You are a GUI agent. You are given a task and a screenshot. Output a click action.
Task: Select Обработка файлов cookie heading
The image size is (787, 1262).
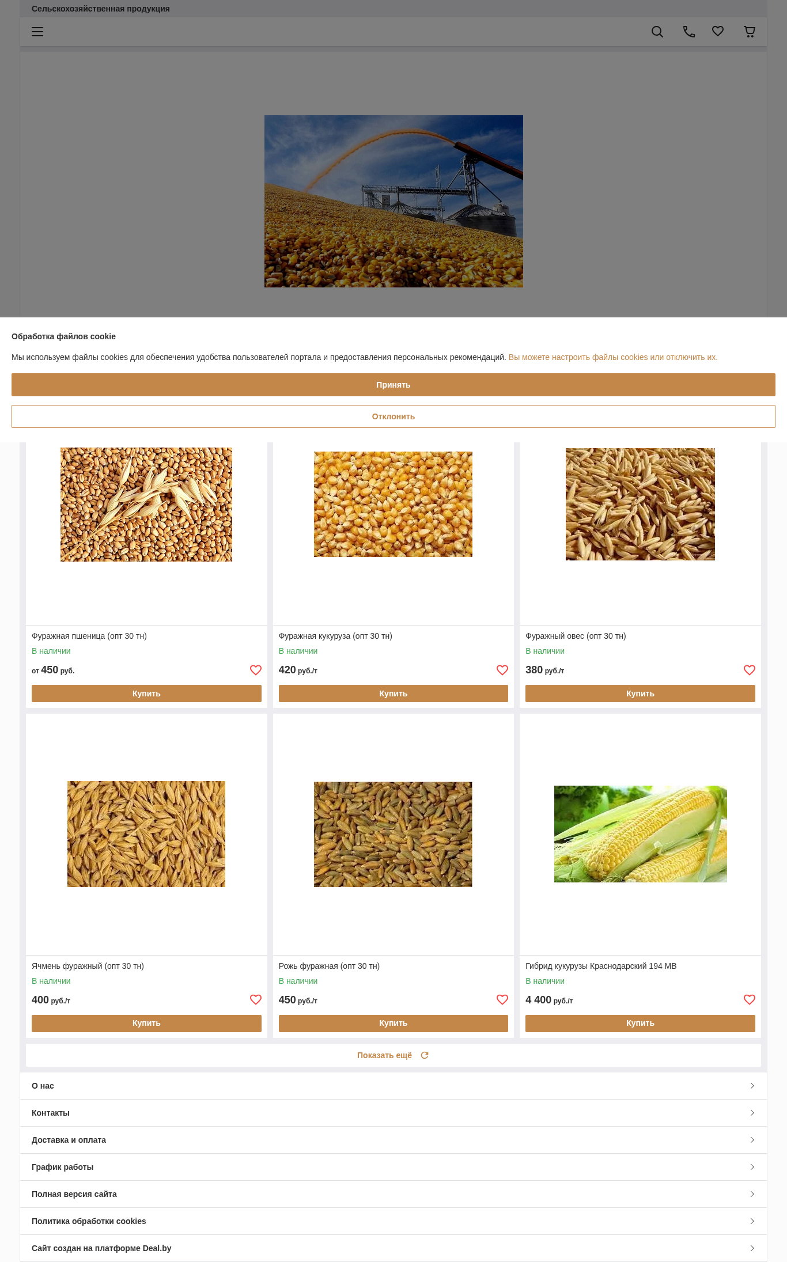pos(63,336)
